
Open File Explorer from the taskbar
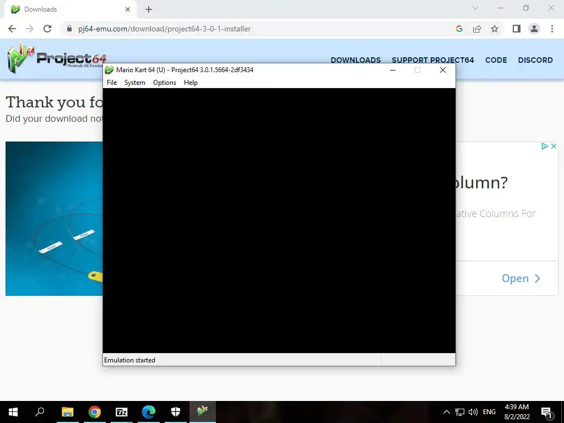[x=68, y=412]
